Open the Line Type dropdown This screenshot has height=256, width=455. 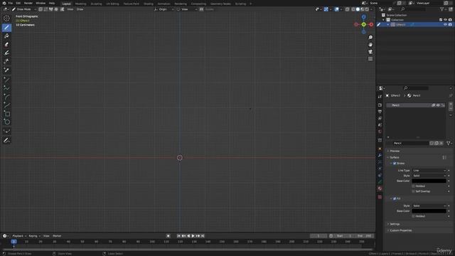point(429,171)
